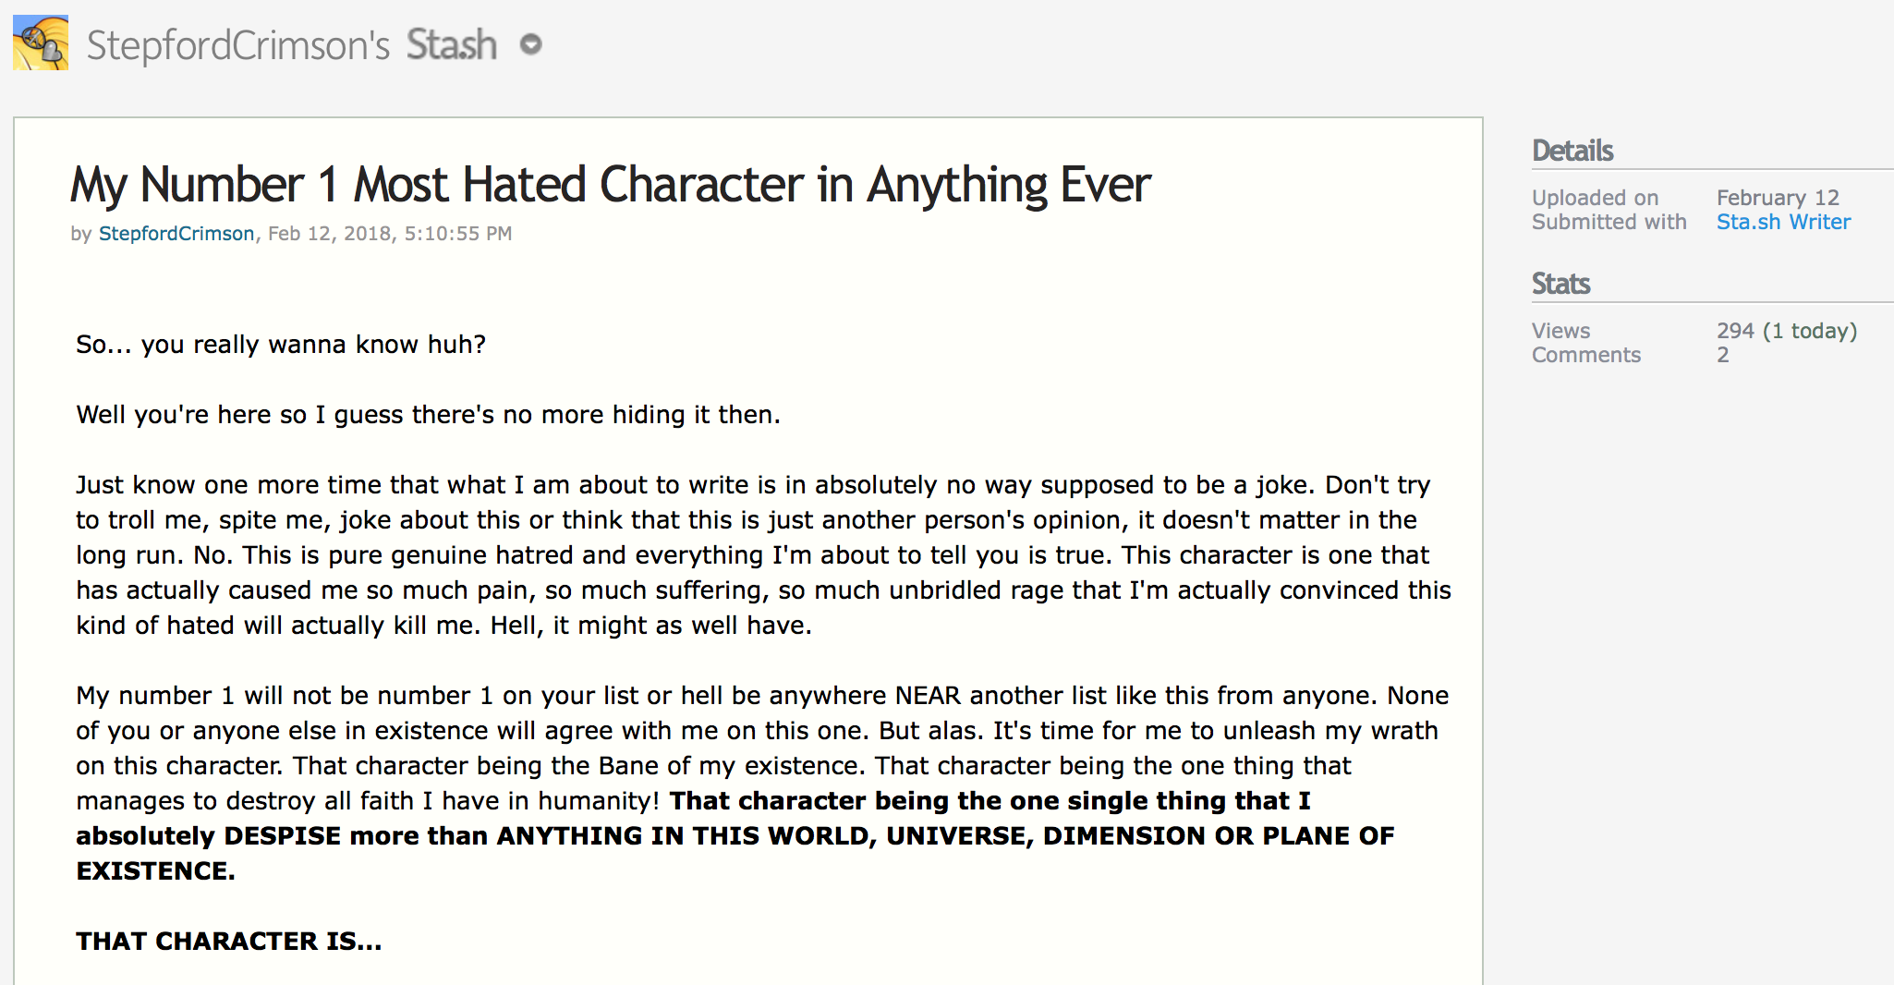Image resolution: width=1894 pixels, height=985 pixels.
Task: Click the Comments count value 2
Action: 1723,355
